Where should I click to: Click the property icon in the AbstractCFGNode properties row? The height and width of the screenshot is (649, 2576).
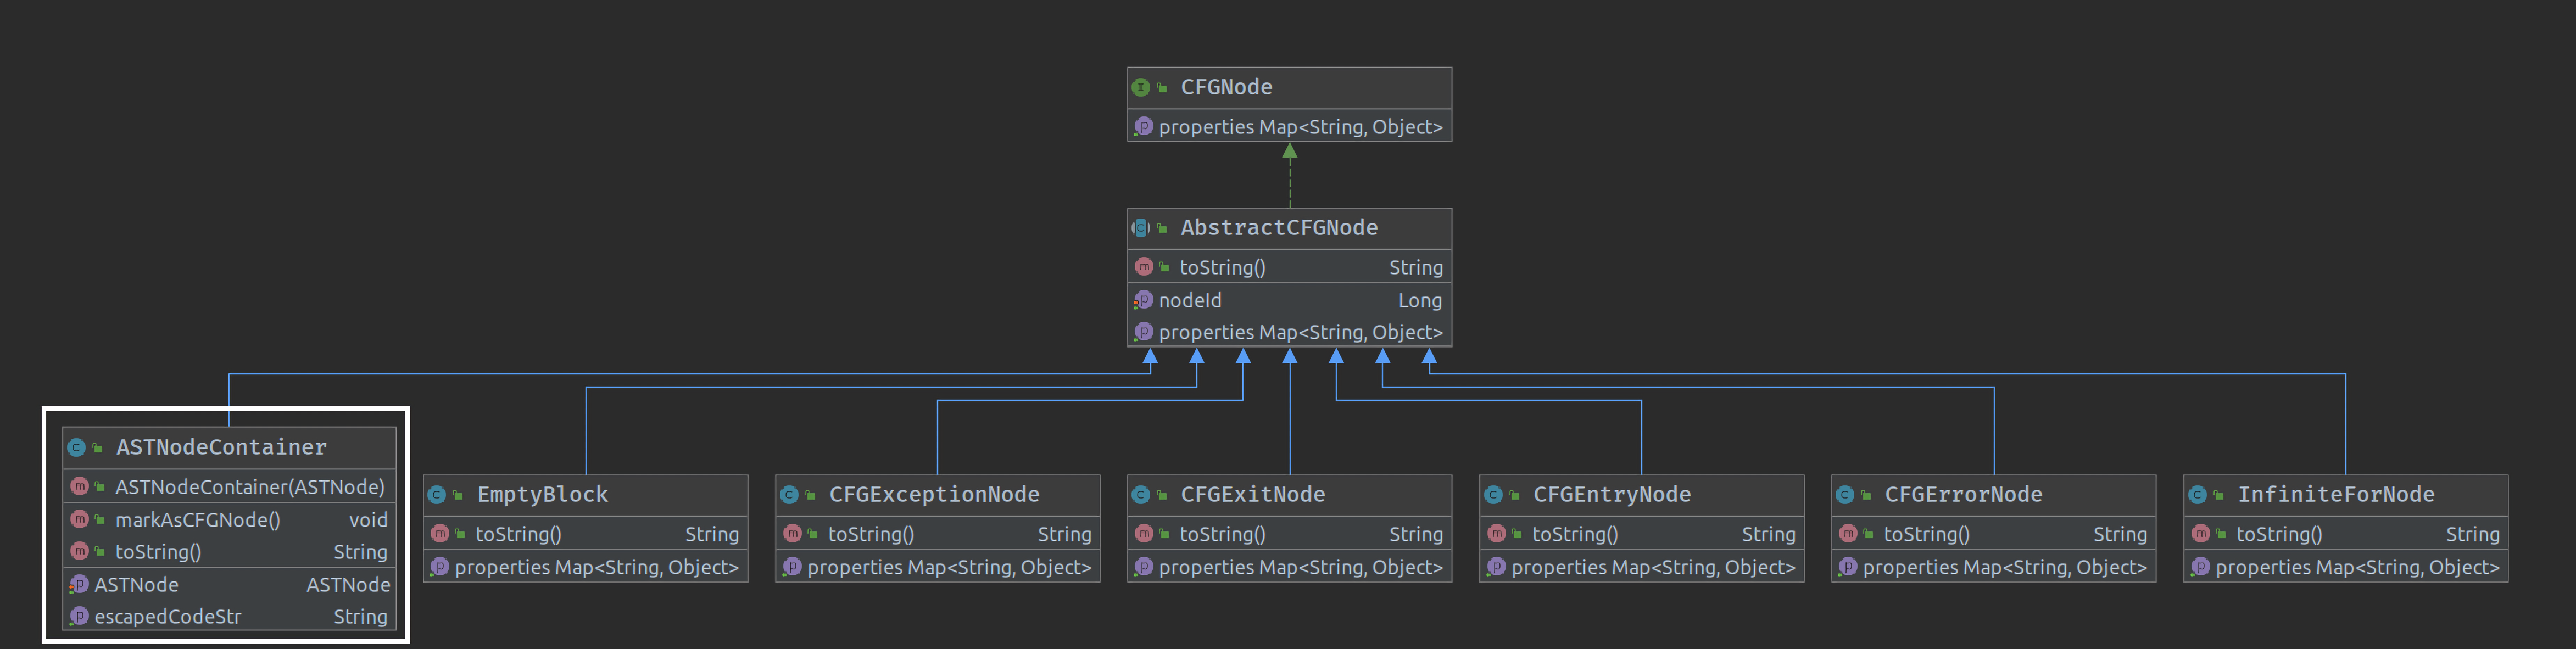[1144, 332]
